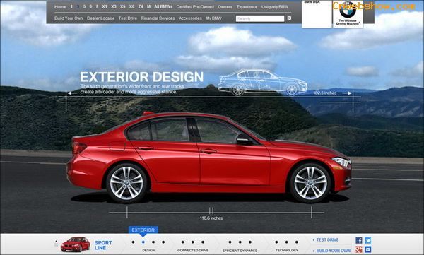Click the Build Your Own bottom link
The height and width of the screenshot is (255, 424).
pos(333,251)
